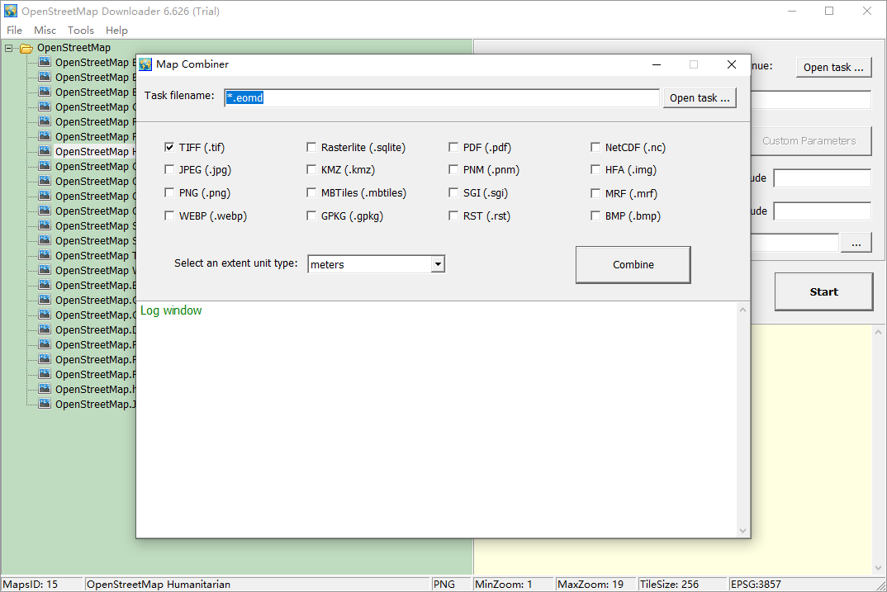Click the map icon beside OpenStreetMap Humanitarian

point(43,151)
